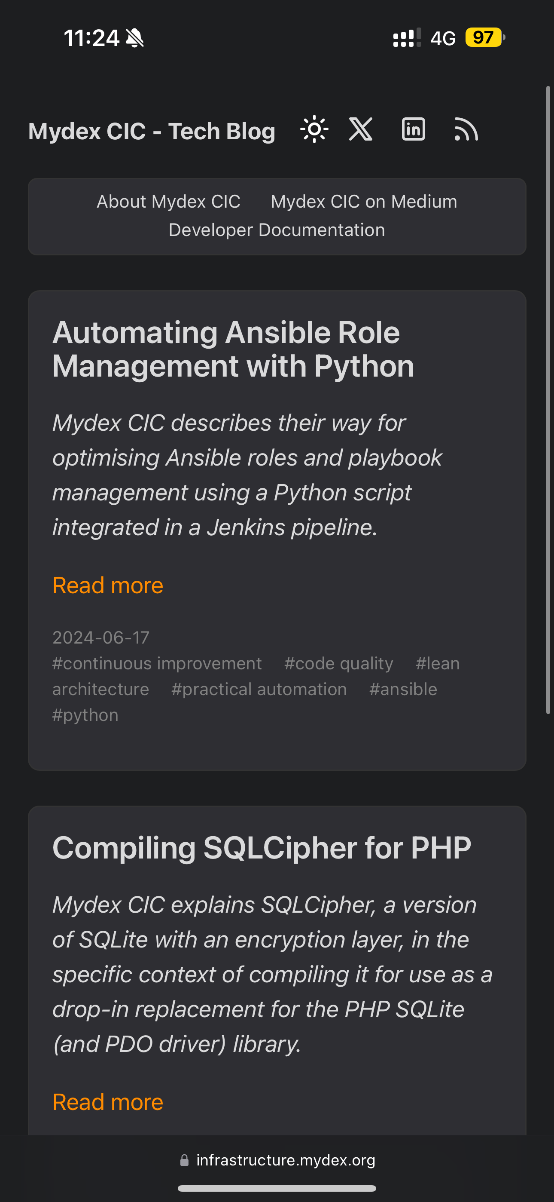554x1202 pixels.
Task: Select the #continuous improvement tag
Action: coord(157,663)
